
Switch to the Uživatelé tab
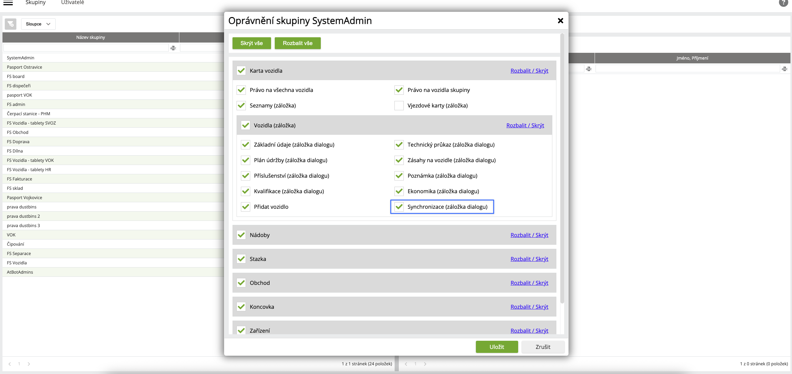[x=72, y=2]
